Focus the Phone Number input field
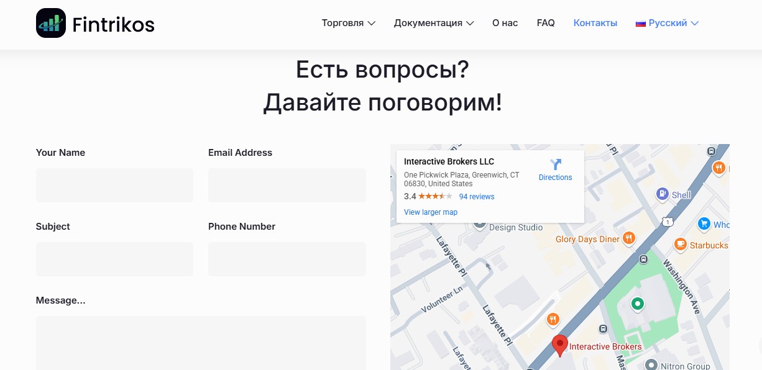The width and height of the screenshot is (762, 370). click(x=287, y=259)
